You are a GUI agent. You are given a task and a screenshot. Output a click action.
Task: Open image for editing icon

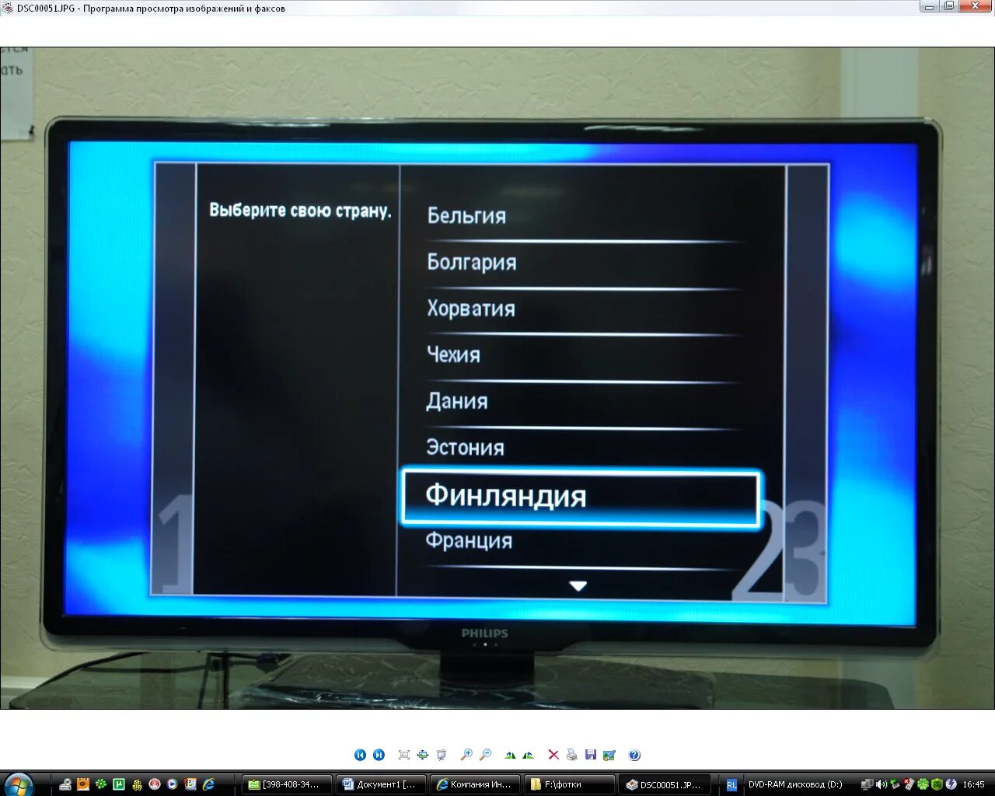[x=609, y=755]
